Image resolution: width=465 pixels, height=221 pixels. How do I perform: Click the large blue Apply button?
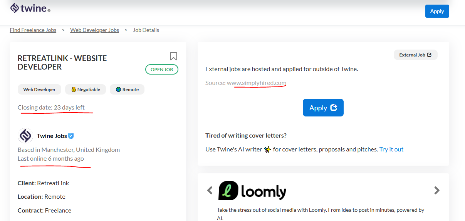click(x=323, y=108)
